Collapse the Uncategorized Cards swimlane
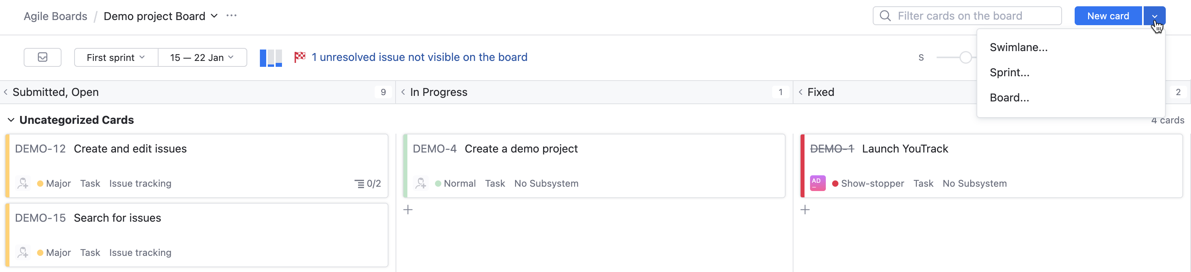 [11, 120]
